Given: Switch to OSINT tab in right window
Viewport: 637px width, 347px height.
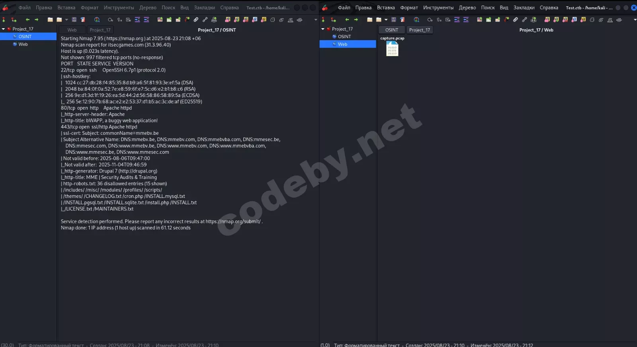Looking at the screenshot, I should point(392,30).
